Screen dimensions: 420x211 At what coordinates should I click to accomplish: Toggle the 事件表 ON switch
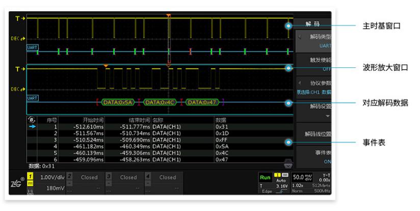click(313, 157)
